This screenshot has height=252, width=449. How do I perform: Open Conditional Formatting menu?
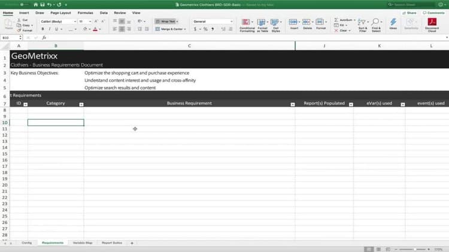(247, 25)
